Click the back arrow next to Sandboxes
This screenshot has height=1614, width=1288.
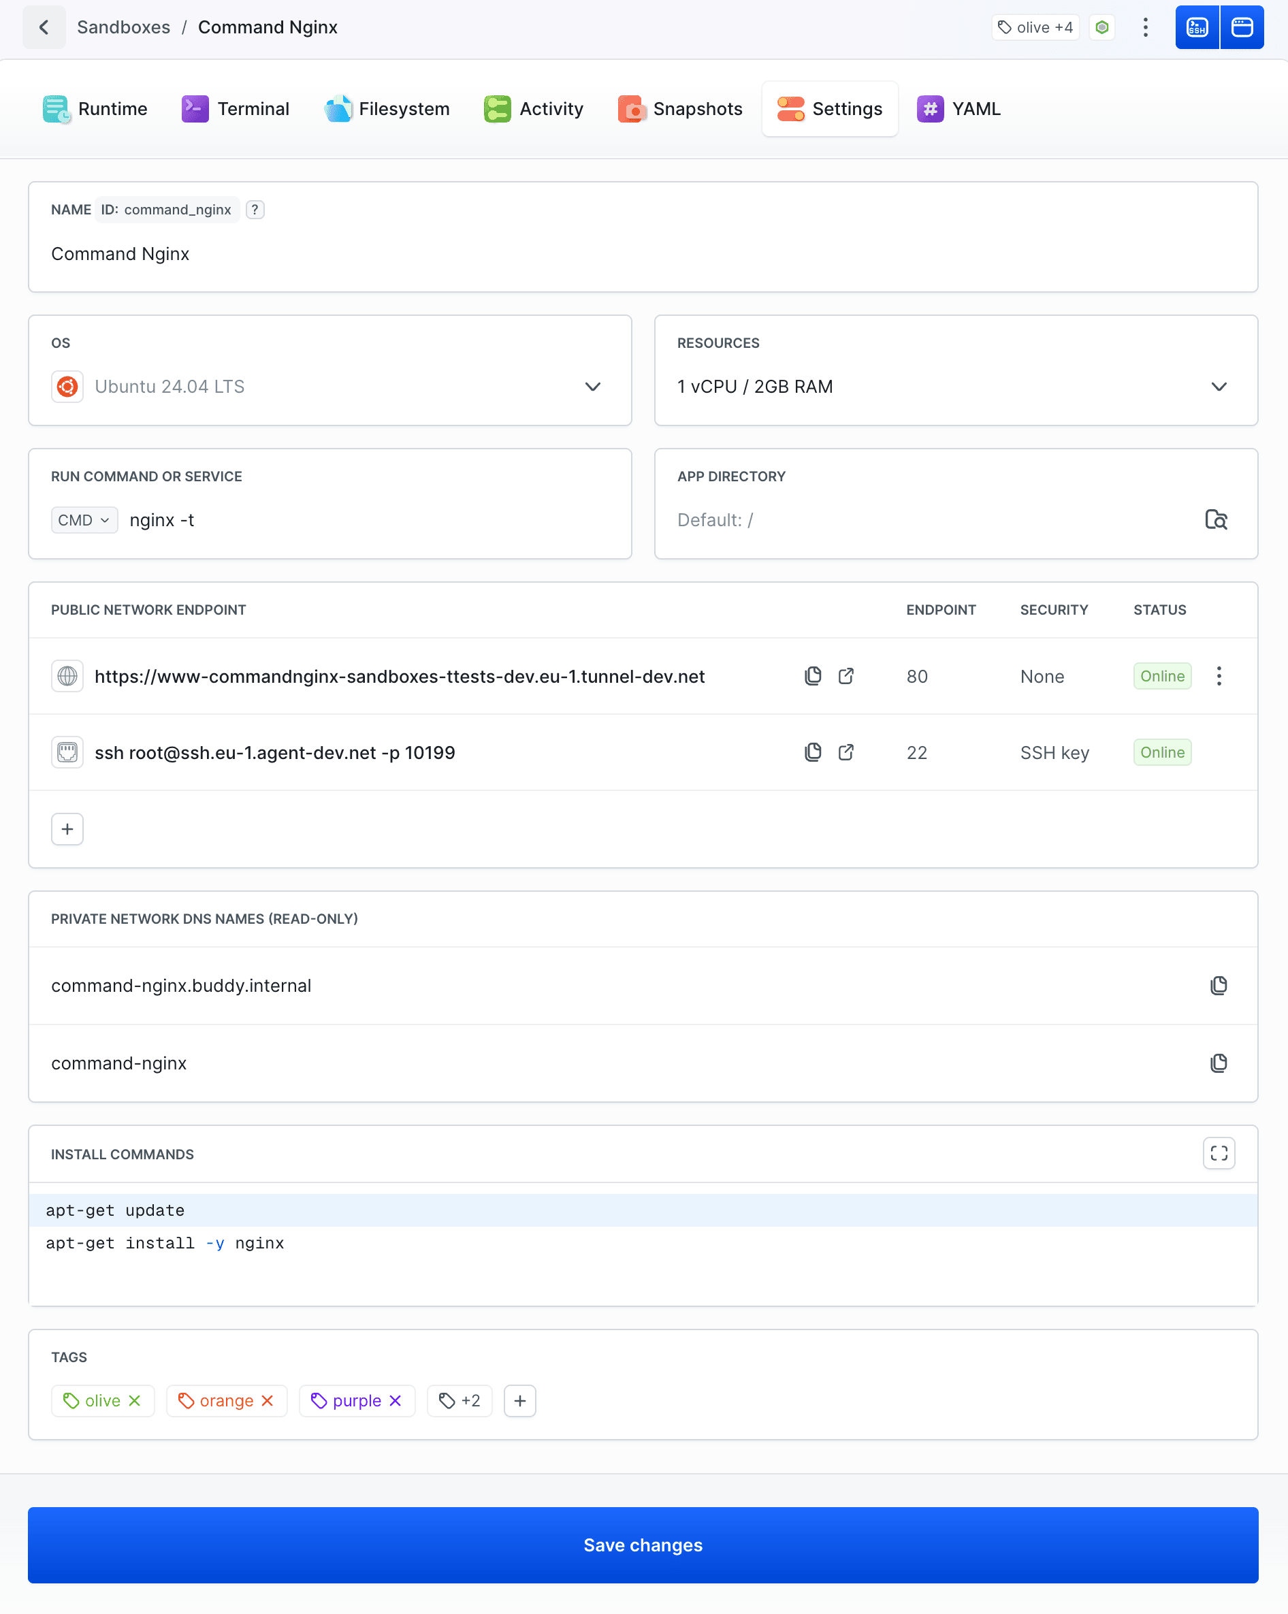[44, 28]
